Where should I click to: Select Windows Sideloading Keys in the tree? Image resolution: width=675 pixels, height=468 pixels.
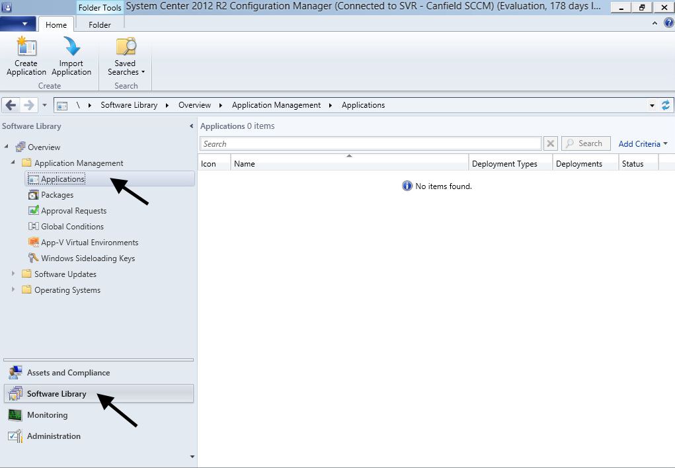(x=88, y=258)
